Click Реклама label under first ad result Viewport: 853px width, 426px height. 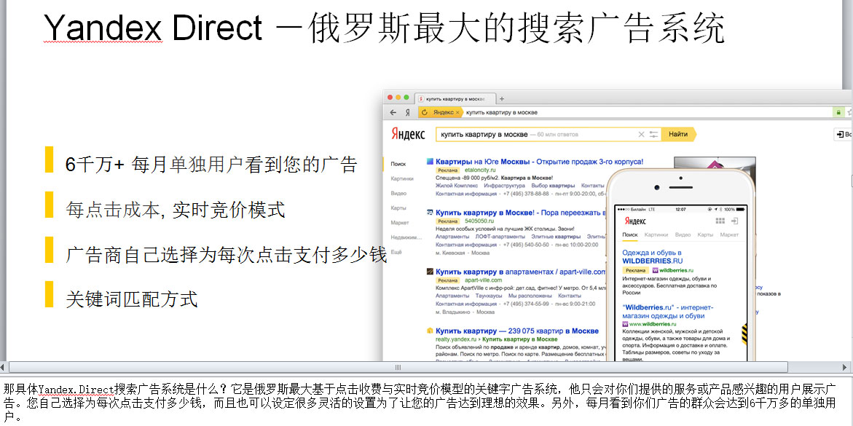448,170
